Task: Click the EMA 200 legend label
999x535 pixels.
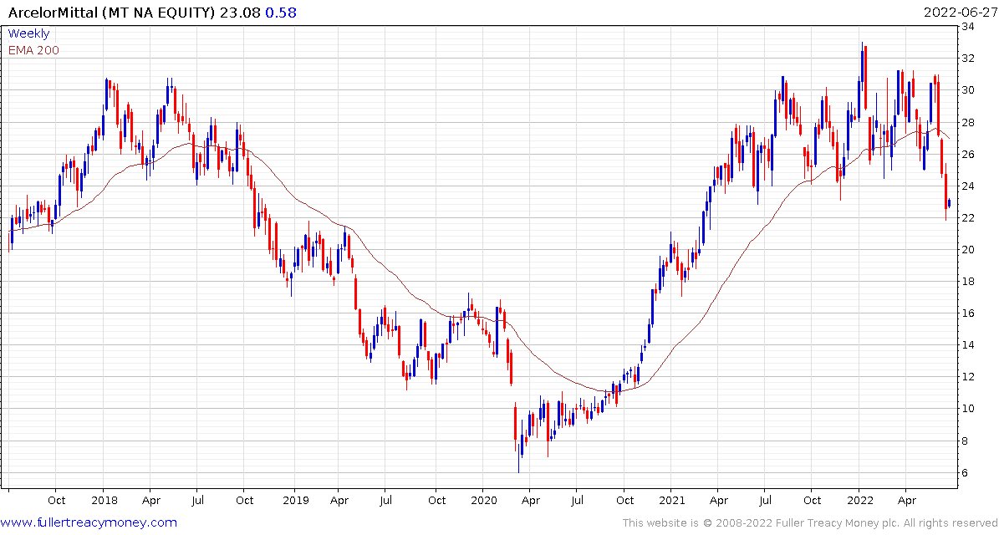Action: pos(33,50)
